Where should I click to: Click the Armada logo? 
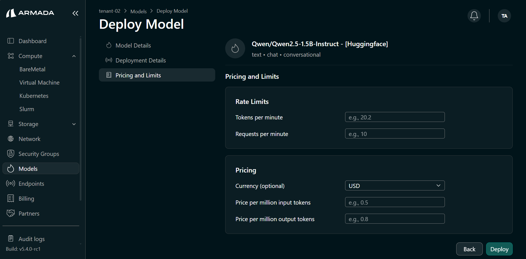(30, 13)
